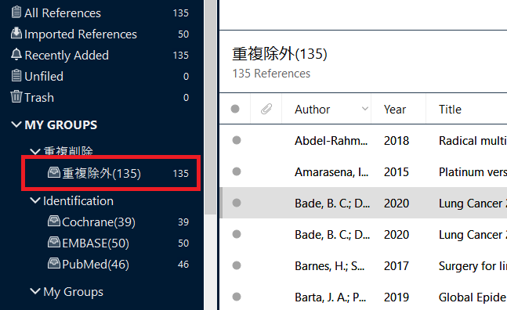Screen dimensions: 507x310
Task: Toggle read status for Barta 2019
Action: pos(237,297)
